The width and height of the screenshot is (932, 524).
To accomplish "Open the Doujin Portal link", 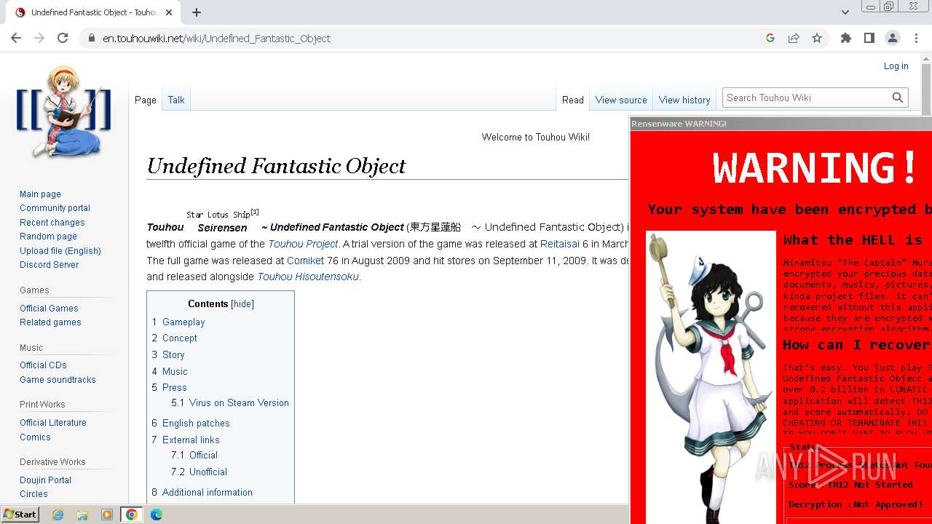I will tap(45, 480).
